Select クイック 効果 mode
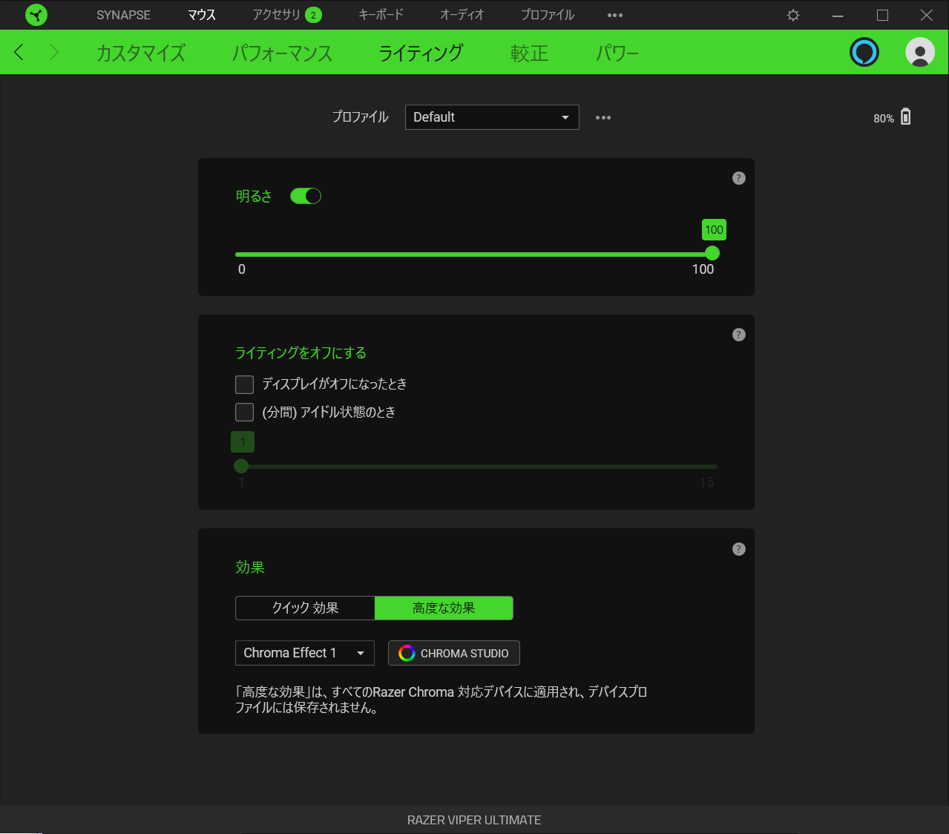This screenshot has width=949, height=834. (x=305, y=608)
